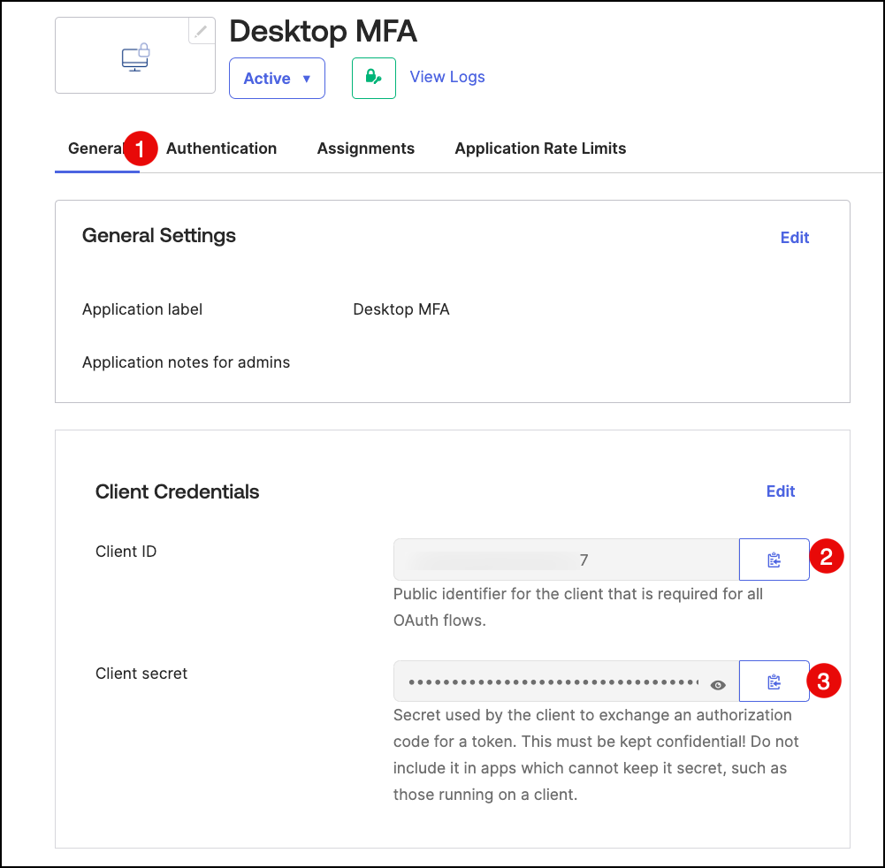Viewport: 885px width, 868px height.
Task: Select the Desktop MFA app logo image
Action: [x=134, y=58]
